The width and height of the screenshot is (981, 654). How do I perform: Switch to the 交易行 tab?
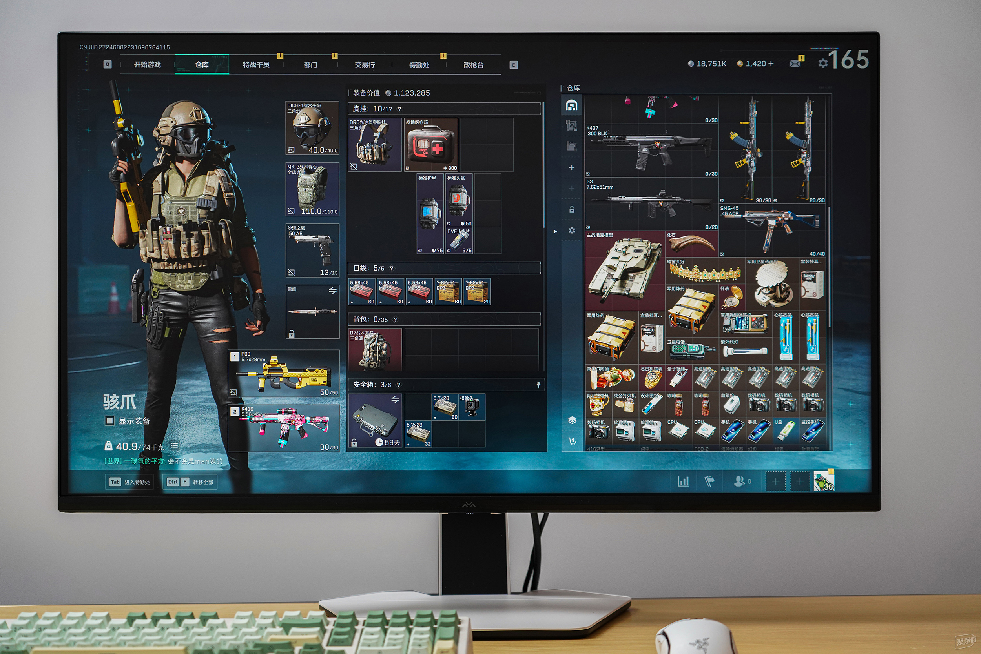pyautogui.click(x=365, y=65)
